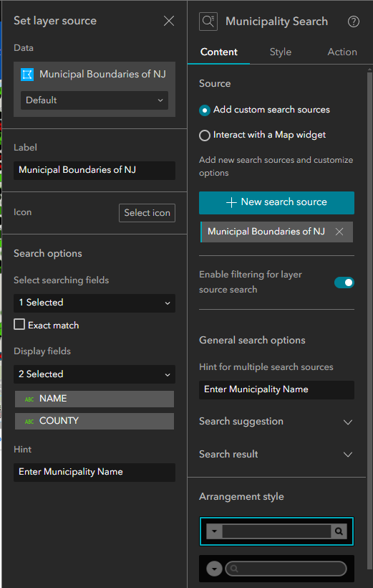Switch to the Action tab
Image resolution: width=373 pixels, height=588 pixels.
coord(342,52)
